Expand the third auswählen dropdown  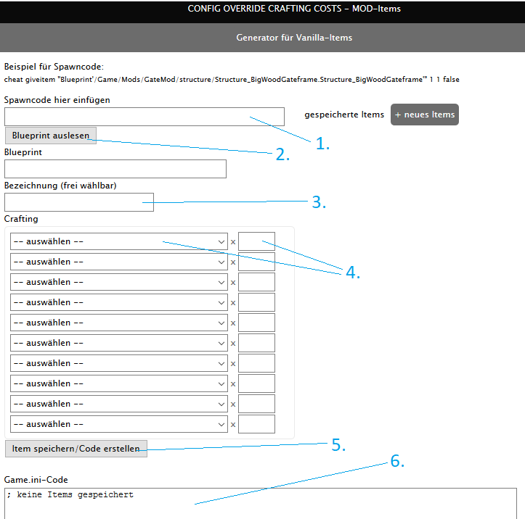coord(119,282)
